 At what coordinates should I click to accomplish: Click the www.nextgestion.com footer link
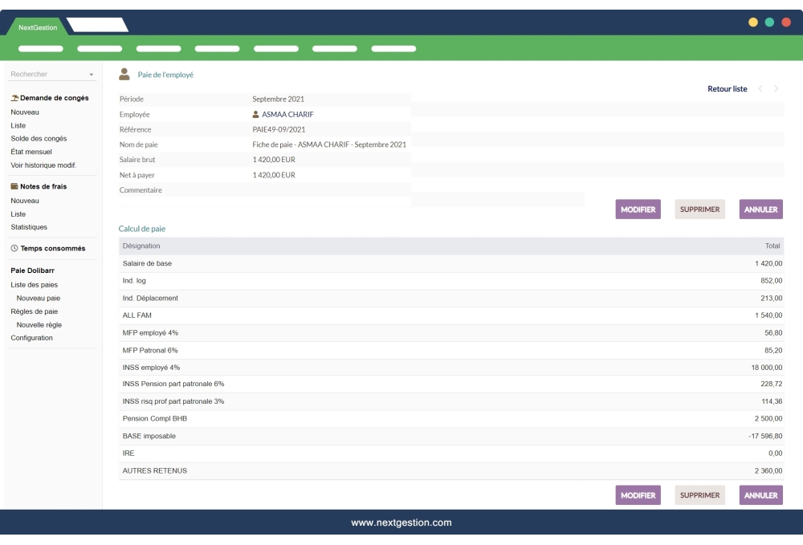(401, 521)
